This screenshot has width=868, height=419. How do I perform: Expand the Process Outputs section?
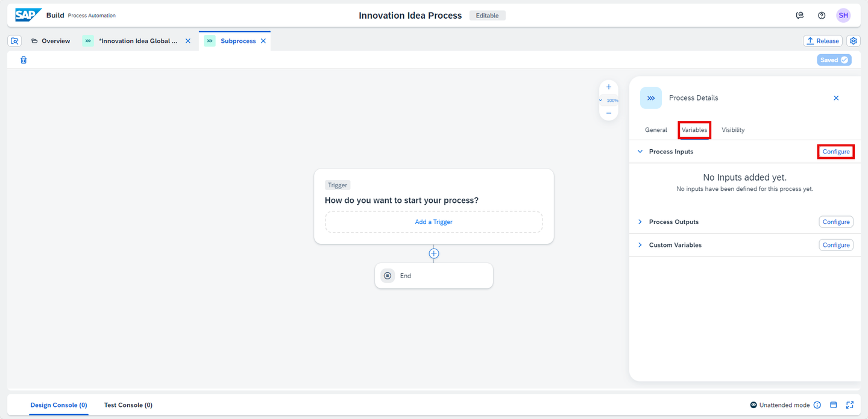[640, 222]
